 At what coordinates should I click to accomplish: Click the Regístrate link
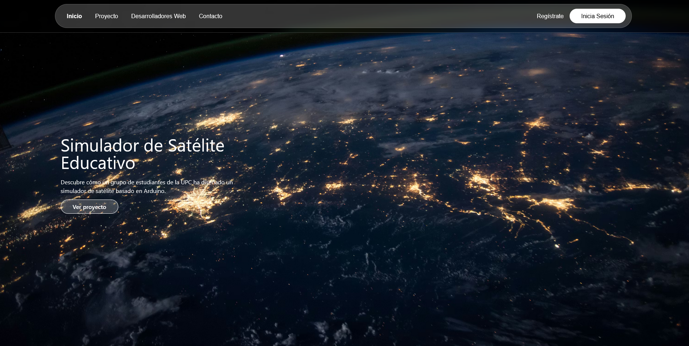550,16
